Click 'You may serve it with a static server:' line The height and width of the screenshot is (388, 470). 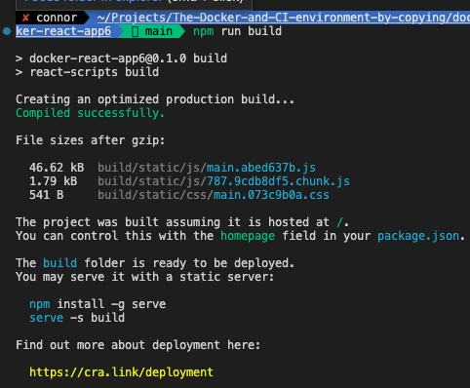point(145,277)
